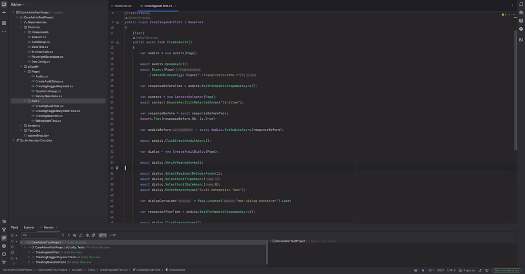
Task: Open the Problems tool window icon
Action: coord(4,254)
